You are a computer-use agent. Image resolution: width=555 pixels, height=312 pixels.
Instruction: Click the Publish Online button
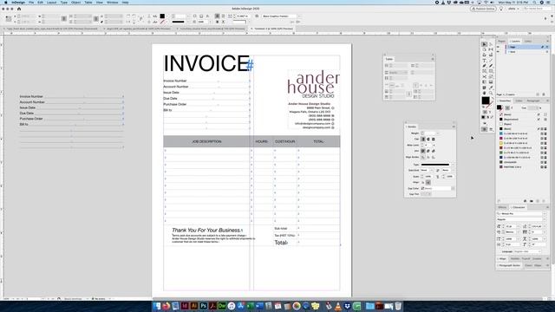coord(483,9)
